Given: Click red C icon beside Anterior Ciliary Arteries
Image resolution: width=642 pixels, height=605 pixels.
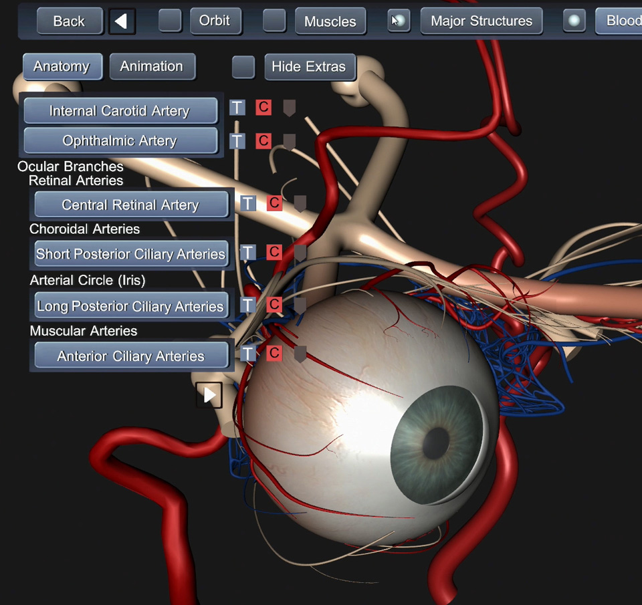Looking at the screenshot, I should point(274,354).
